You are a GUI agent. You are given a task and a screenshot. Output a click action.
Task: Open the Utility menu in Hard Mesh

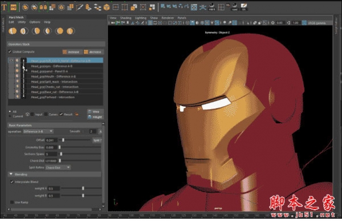tap(22, 22)
